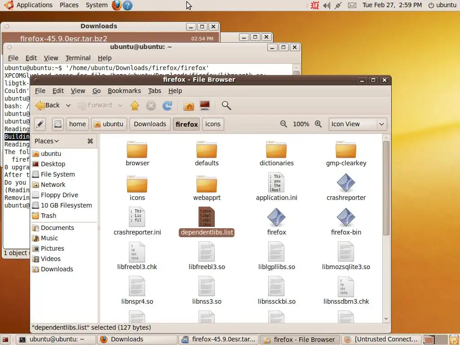Launch Firefox from the top panel
460x345 pixels.
coord(116,5)
